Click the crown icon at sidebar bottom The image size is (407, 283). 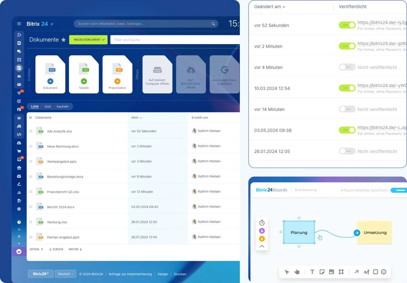pyautogui.click(x=19, y=252)
